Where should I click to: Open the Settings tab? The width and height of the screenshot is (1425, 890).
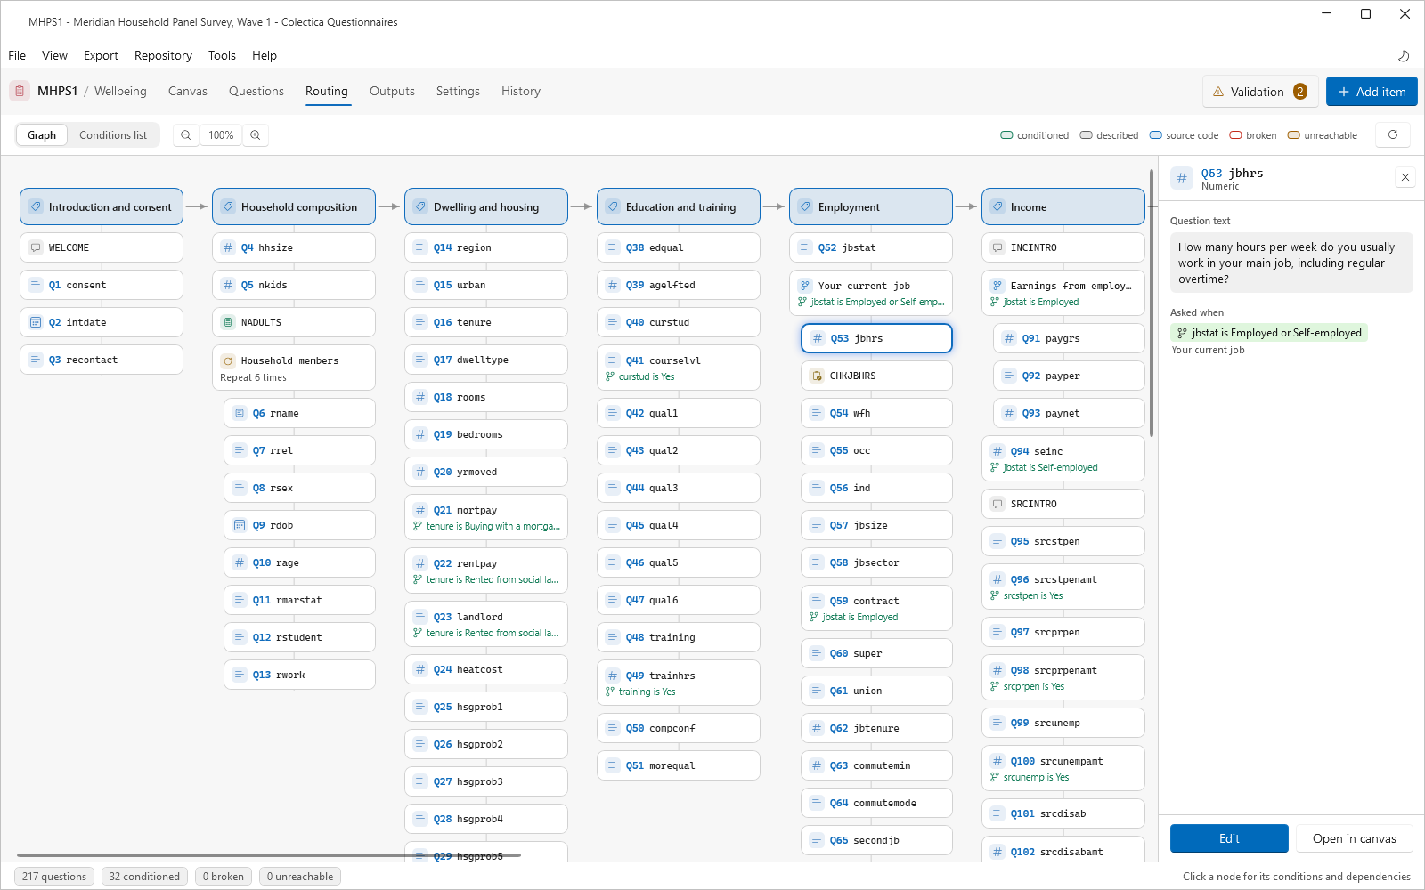click(x=458, y=91)
